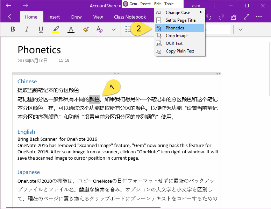This screenshot has height=209, width=271.
Task: Click the bulleted list icon
Action: (x=128, y=29)
